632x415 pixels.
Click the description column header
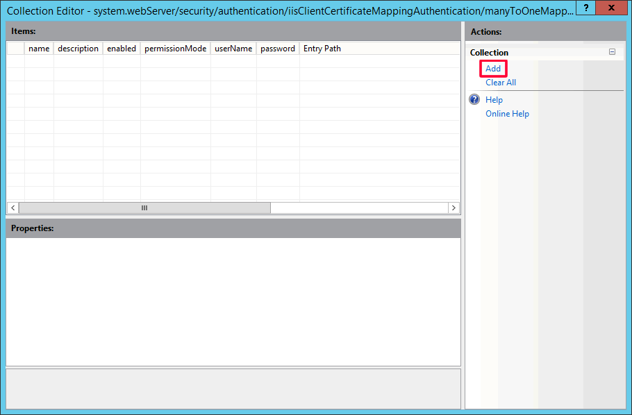coord(78,49)
